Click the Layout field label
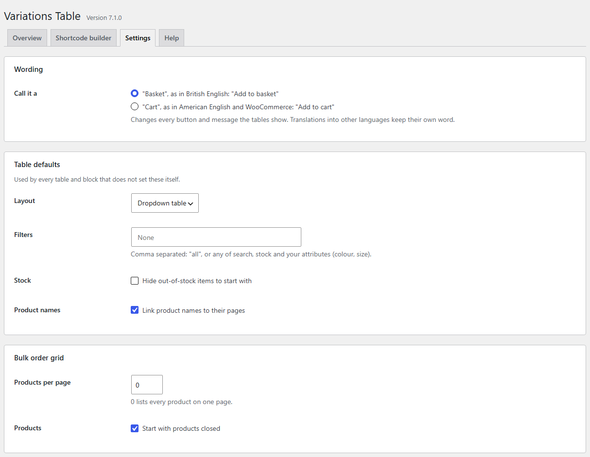This screenshot has height=457, width=590. coord(25,201)
